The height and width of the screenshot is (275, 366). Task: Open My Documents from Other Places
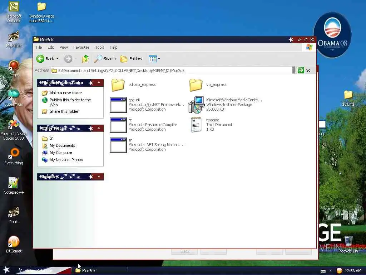pyautogui.click(x=62, y=145)
